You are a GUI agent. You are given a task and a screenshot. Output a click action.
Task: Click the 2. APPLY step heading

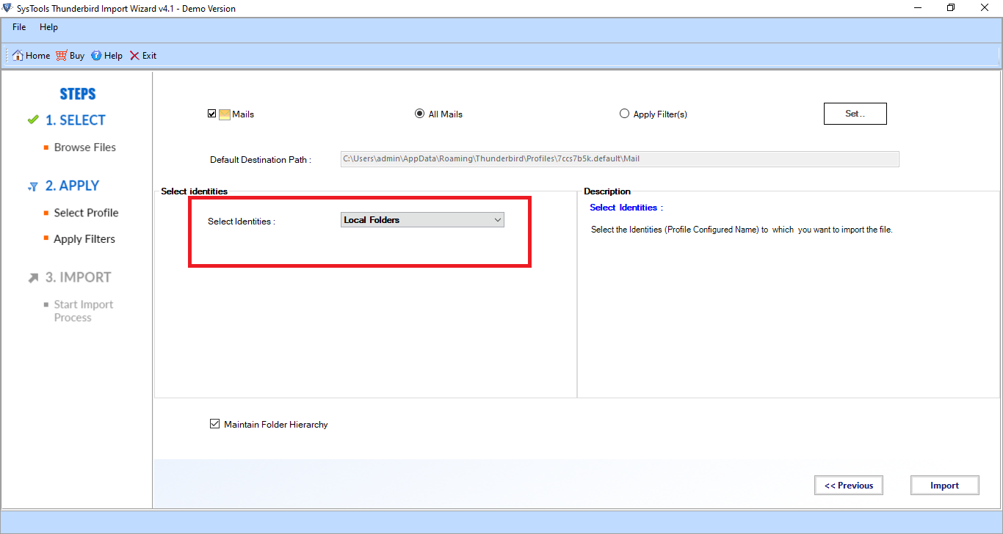(73, 186)
